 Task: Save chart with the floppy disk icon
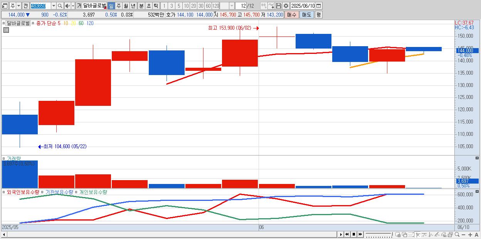[279, 6]
